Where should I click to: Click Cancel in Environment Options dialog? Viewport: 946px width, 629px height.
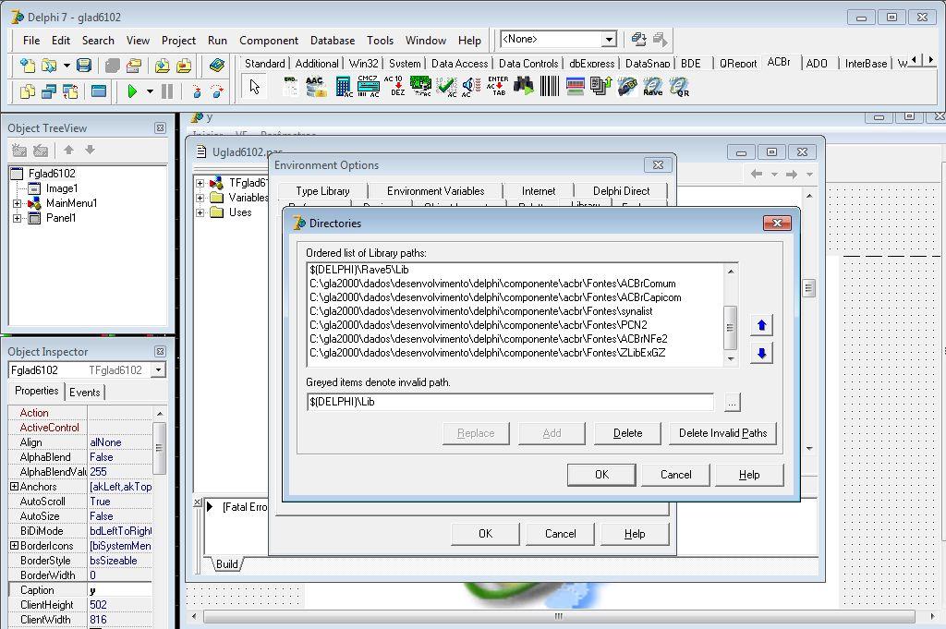(x=561, y=534)
